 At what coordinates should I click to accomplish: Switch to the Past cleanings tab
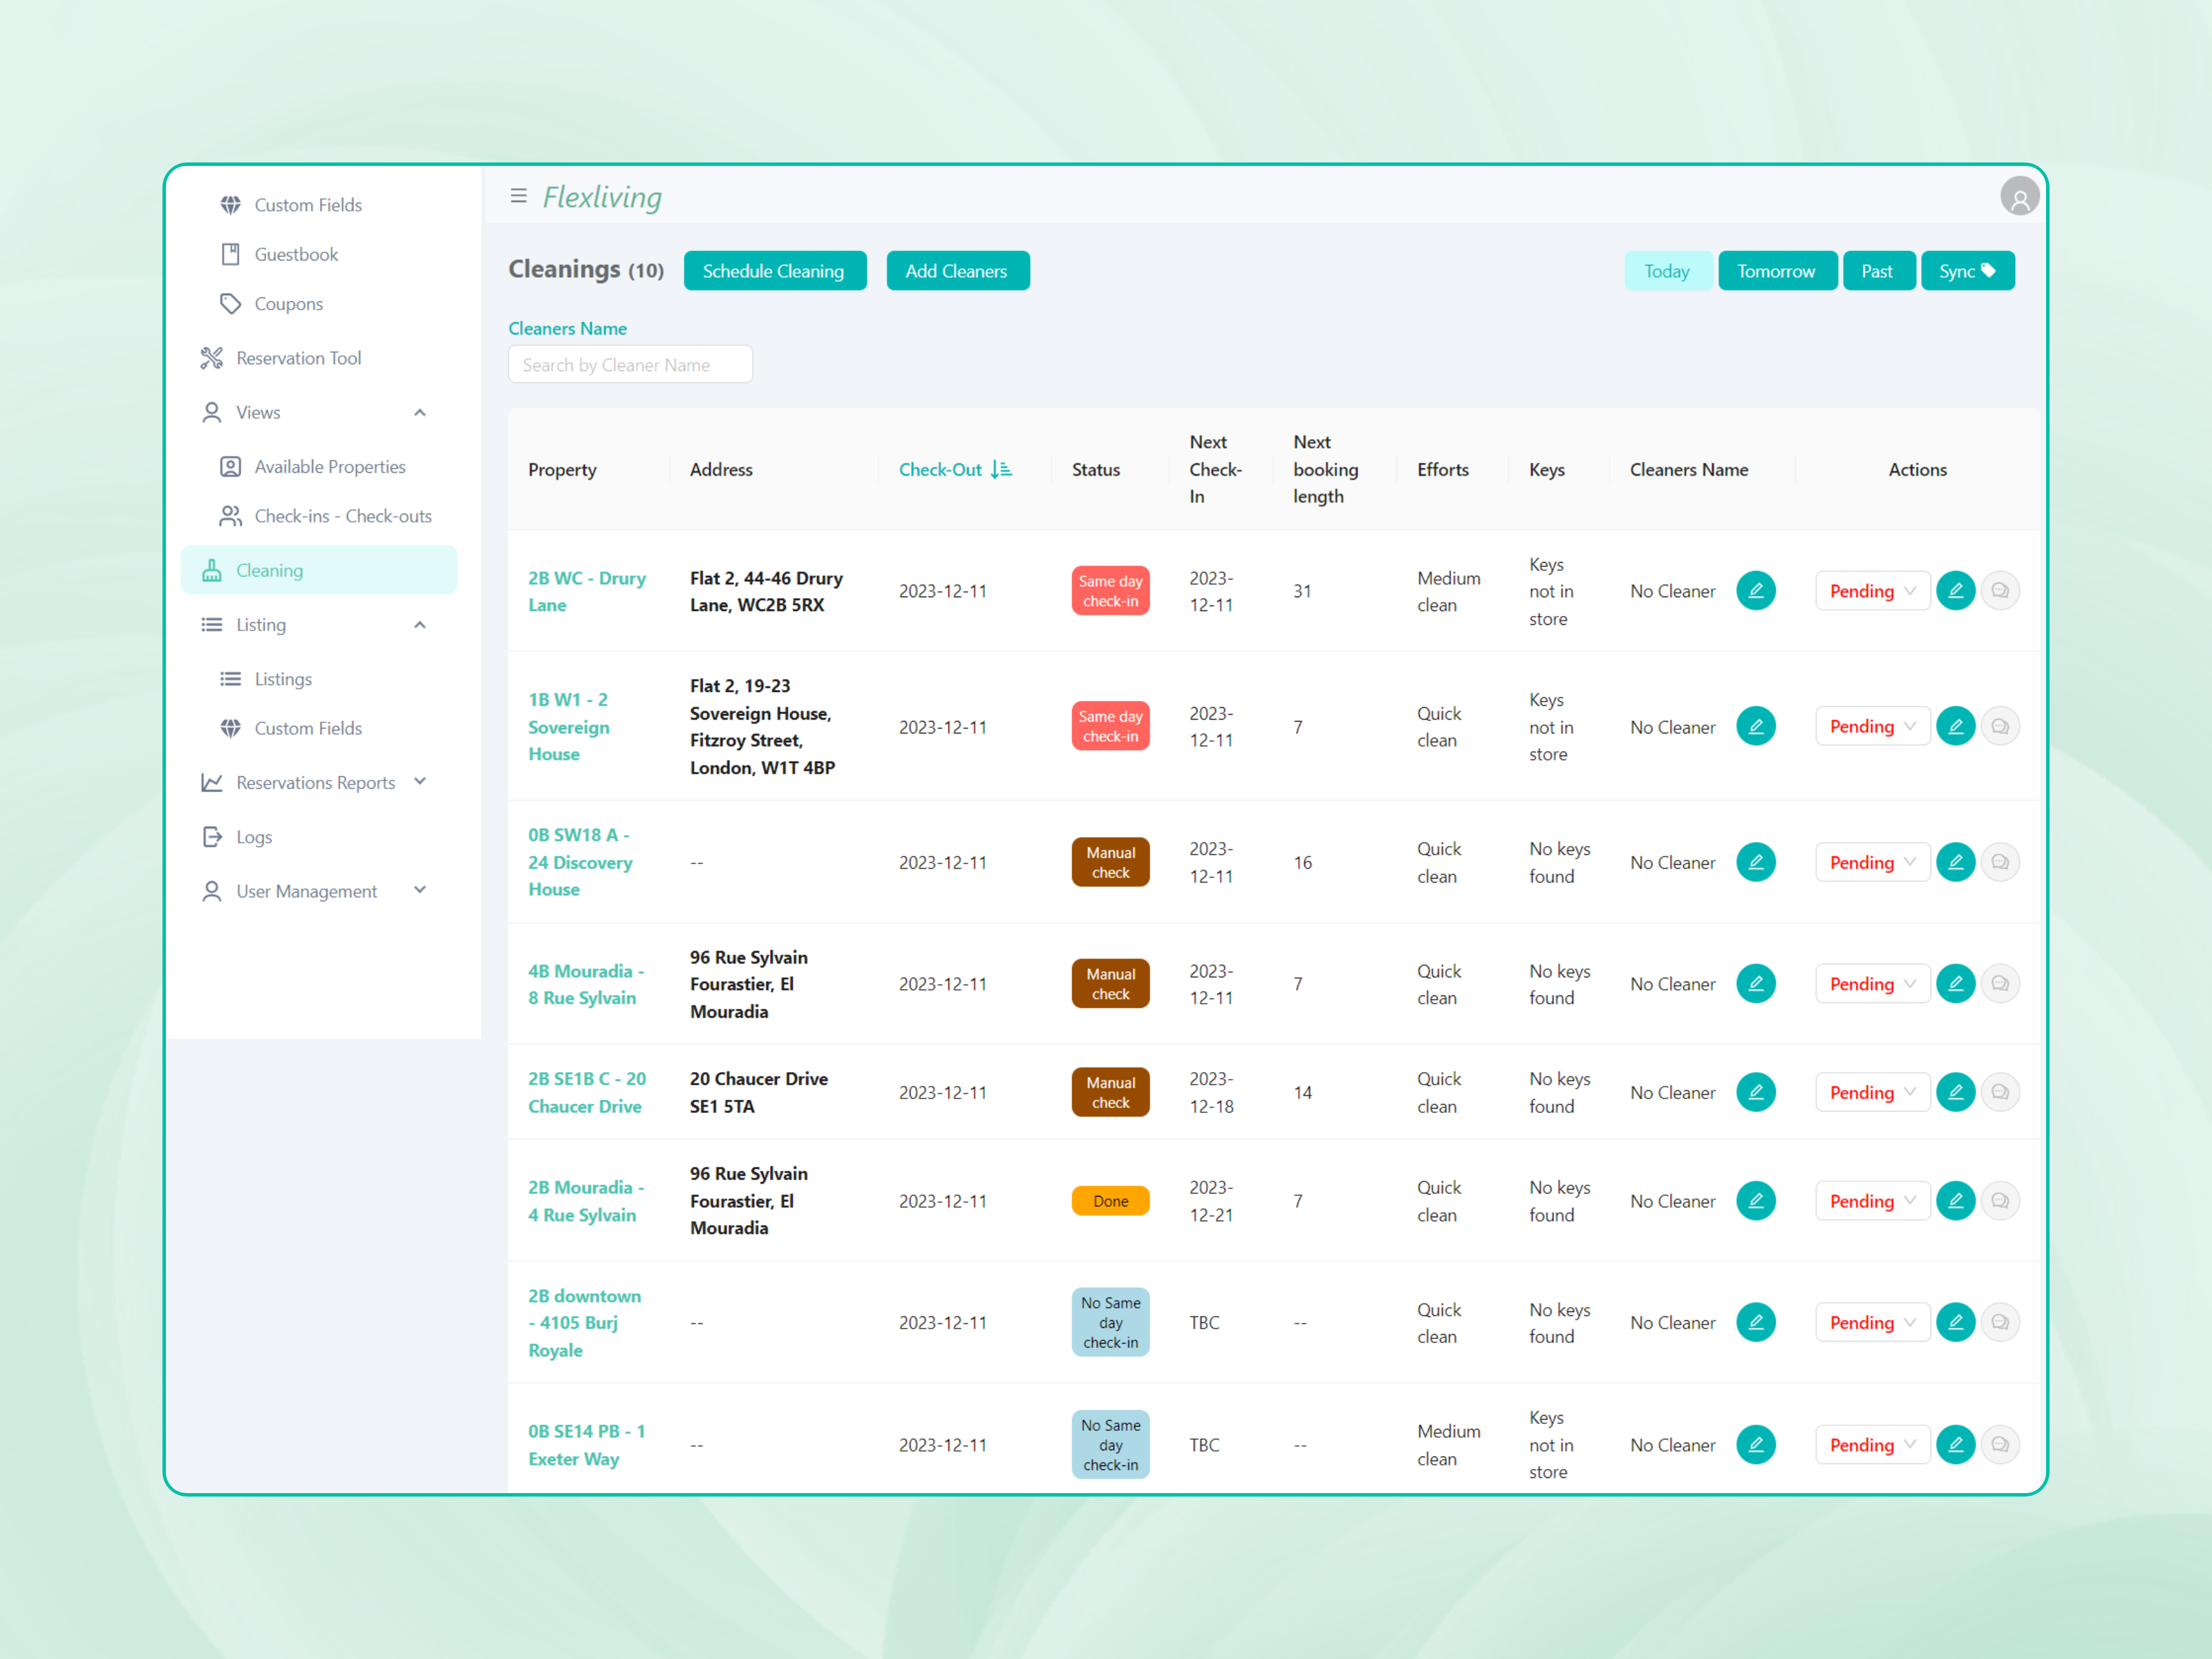tap(1876, 271)
